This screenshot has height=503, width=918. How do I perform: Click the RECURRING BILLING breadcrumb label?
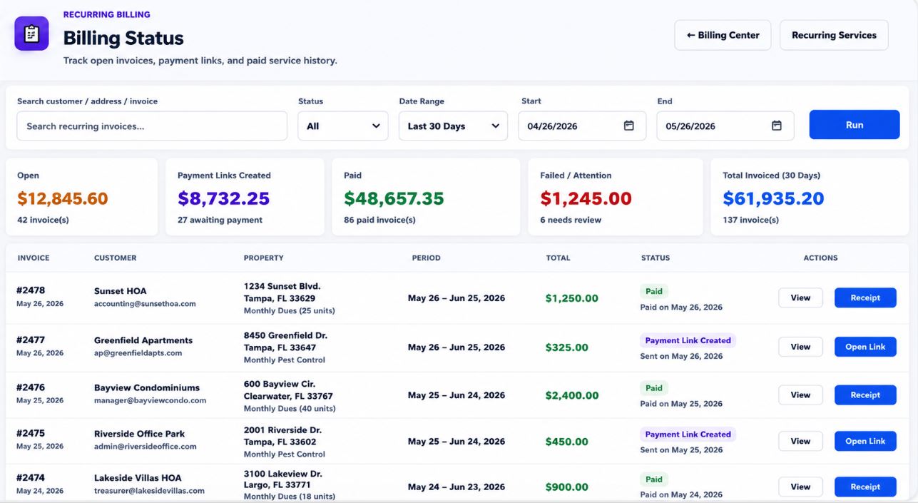(x=106, y=14)
